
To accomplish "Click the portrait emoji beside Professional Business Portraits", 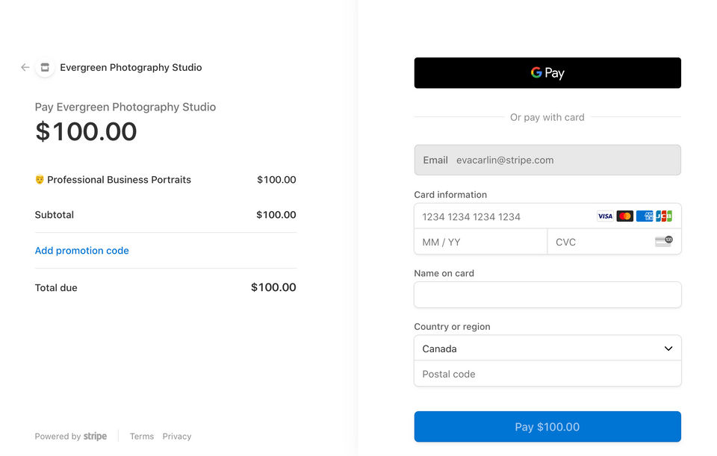I will pyautogui.click(x=40, y=180).
